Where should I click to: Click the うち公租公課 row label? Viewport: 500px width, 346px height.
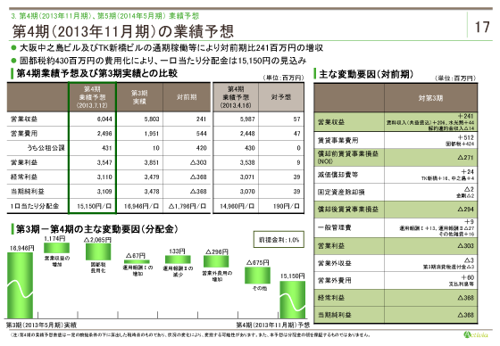46,148
